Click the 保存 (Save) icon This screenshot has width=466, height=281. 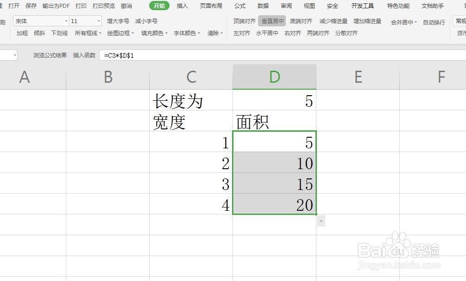(x=31, y=6)
